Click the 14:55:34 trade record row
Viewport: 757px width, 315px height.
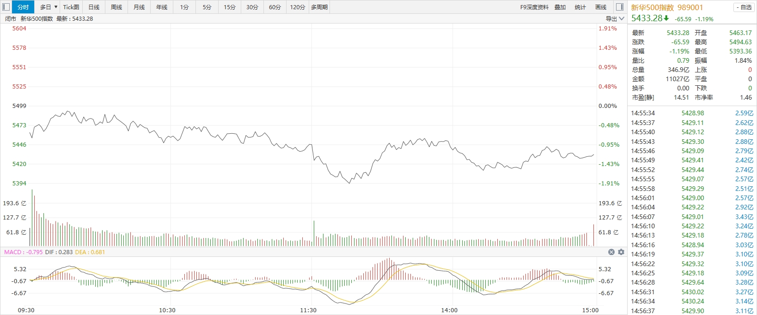[692, 113]
